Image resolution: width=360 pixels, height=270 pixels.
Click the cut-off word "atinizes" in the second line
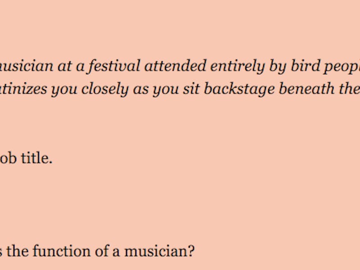[23, 89]
